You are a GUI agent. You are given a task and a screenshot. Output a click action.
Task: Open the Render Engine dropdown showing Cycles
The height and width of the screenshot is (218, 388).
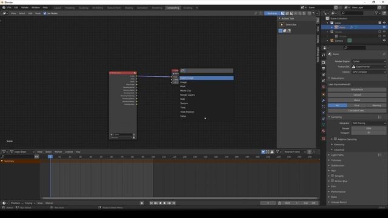(x=369, y=61)
